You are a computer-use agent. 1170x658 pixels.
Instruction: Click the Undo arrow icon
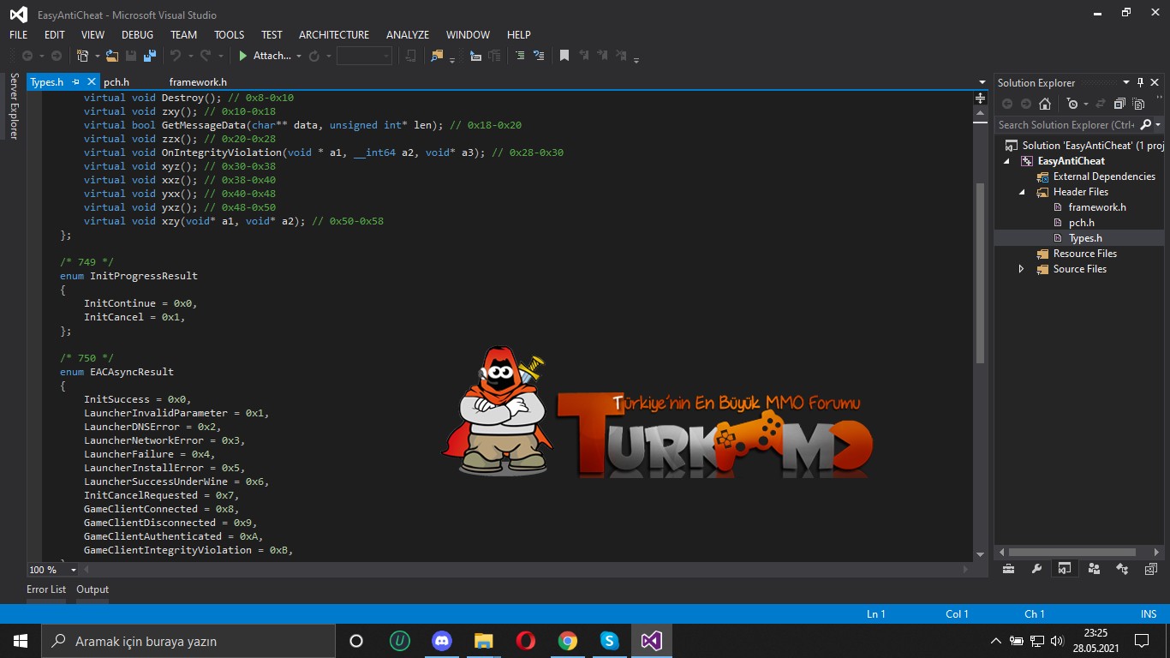[176, 56]
